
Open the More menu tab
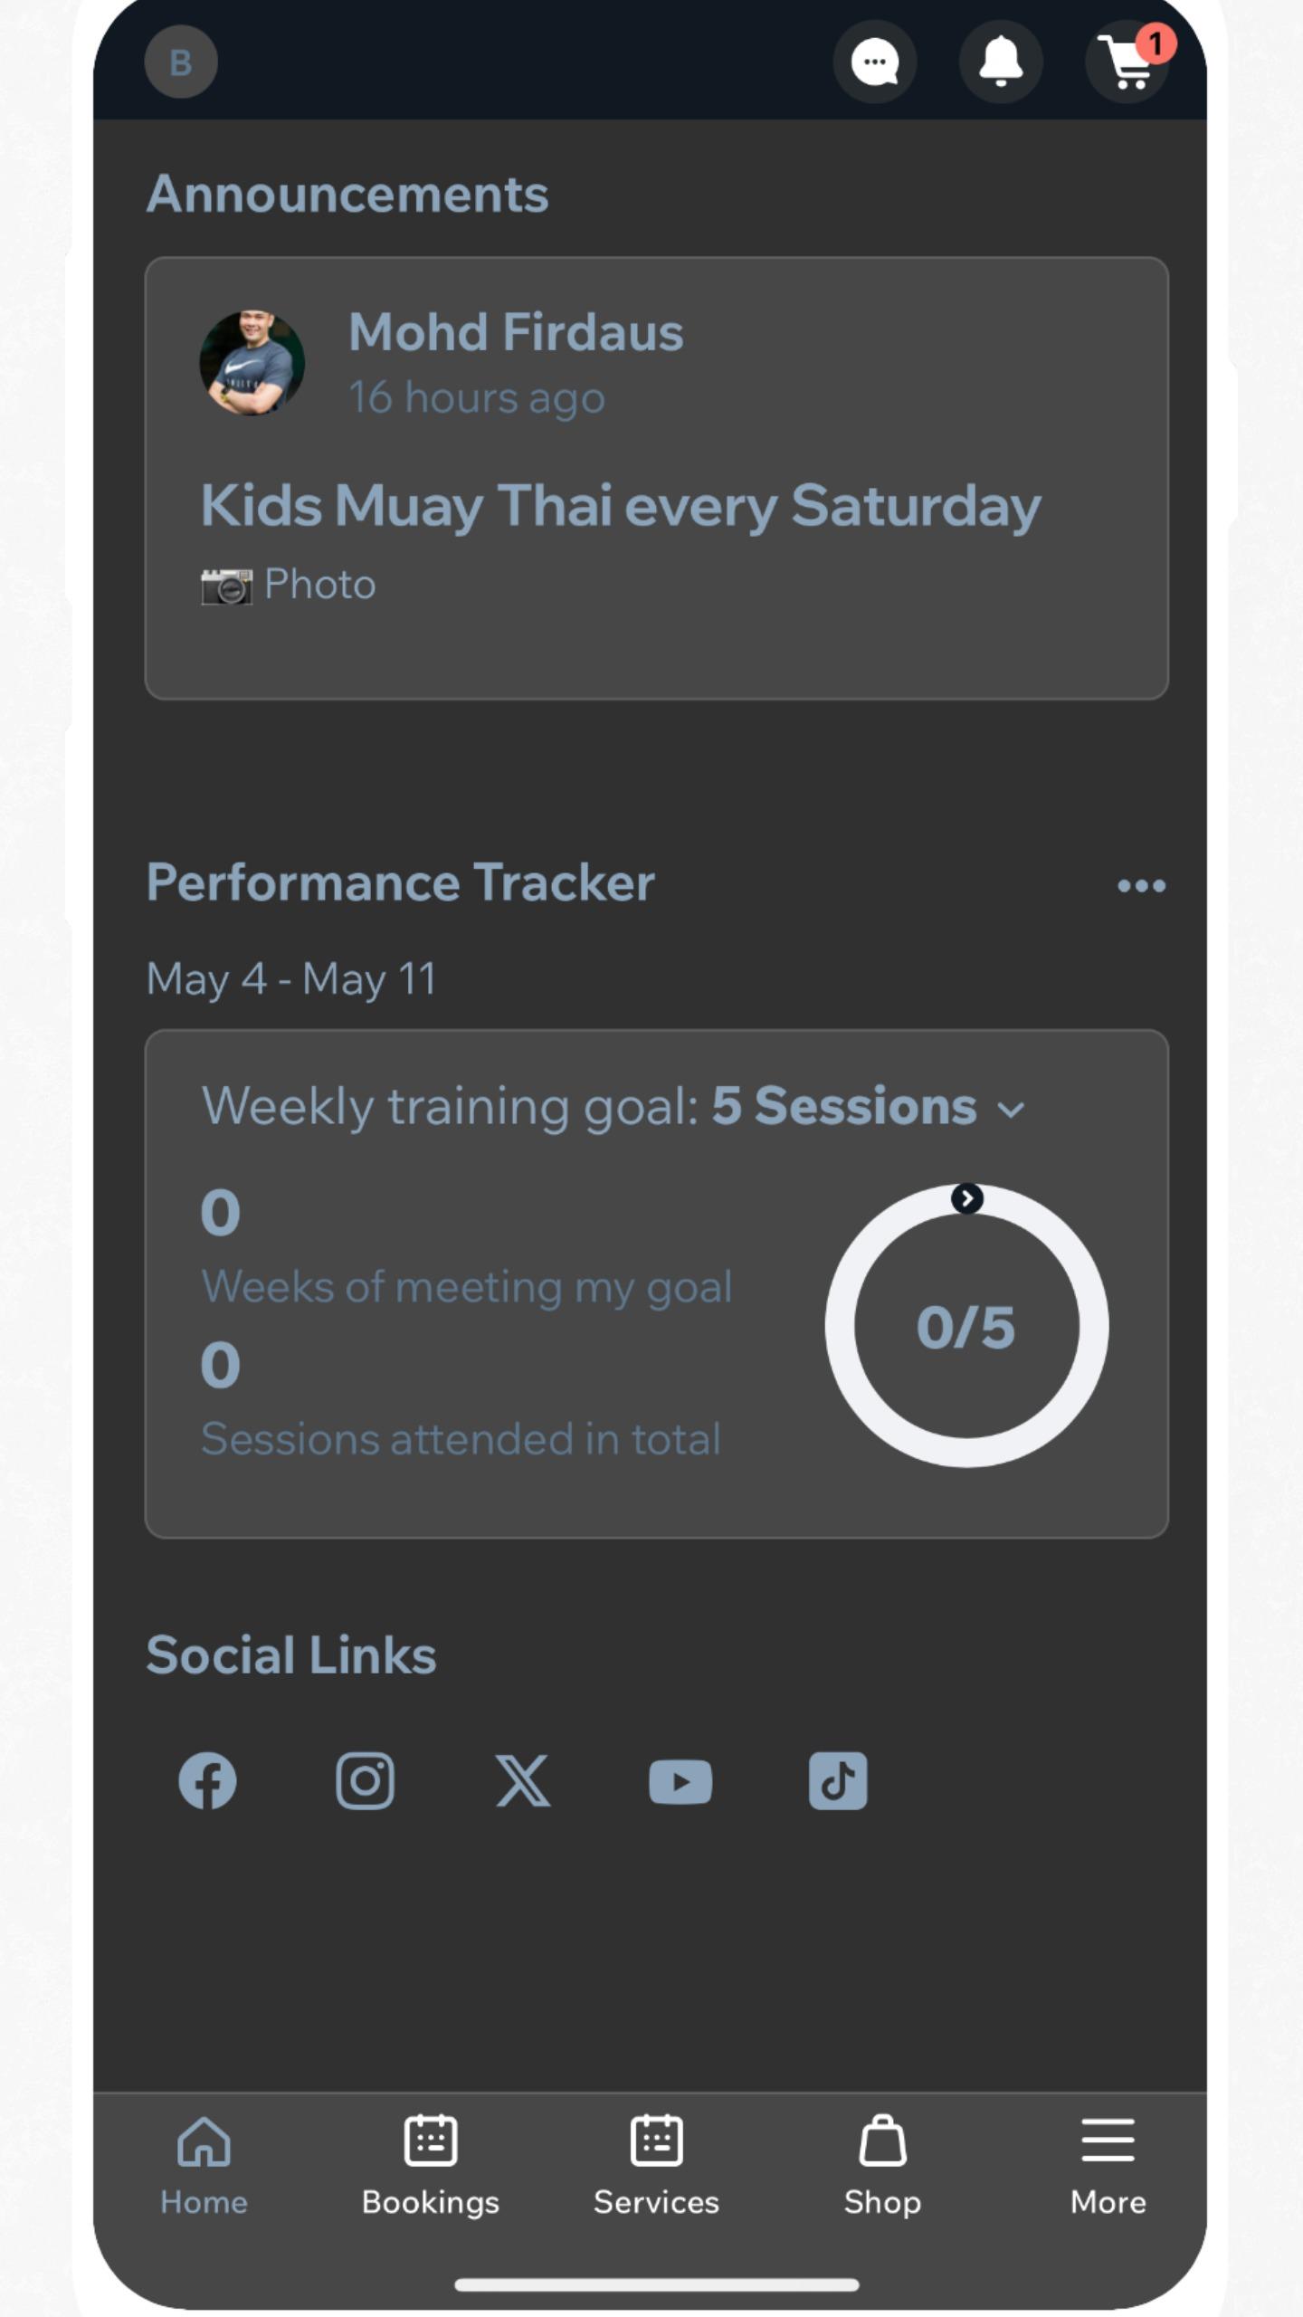tap(1108, 2165)
